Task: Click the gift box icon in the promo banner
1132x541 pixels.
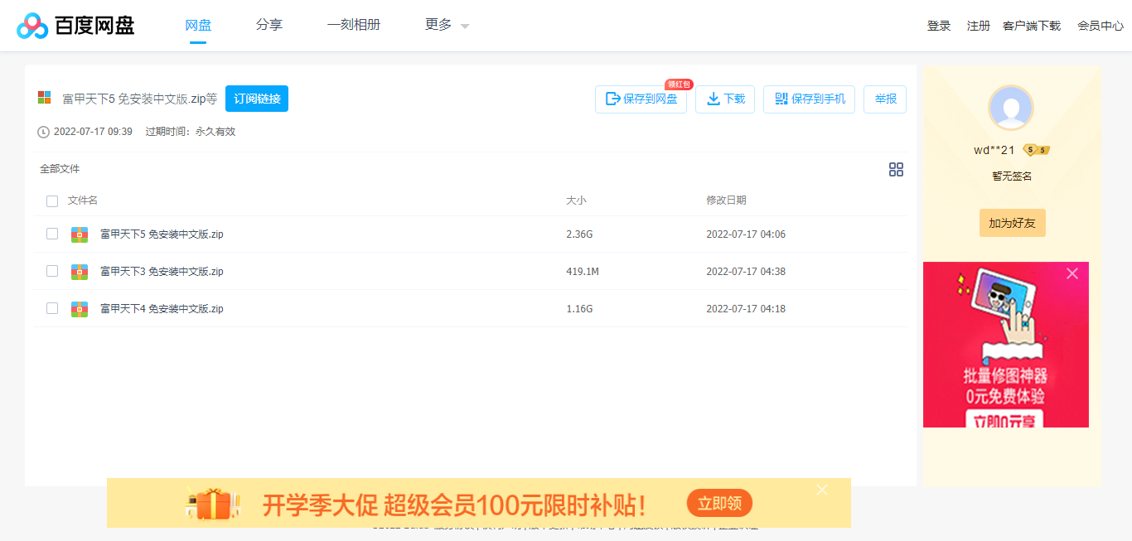Action: point(212,502)
